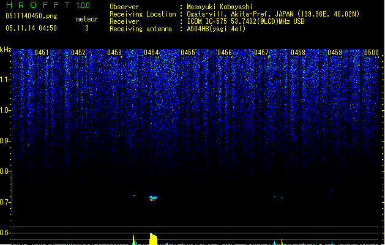This screenshot has height=245, width=385.
Task: Select the file name 0511140450.png
Action: 31,16
